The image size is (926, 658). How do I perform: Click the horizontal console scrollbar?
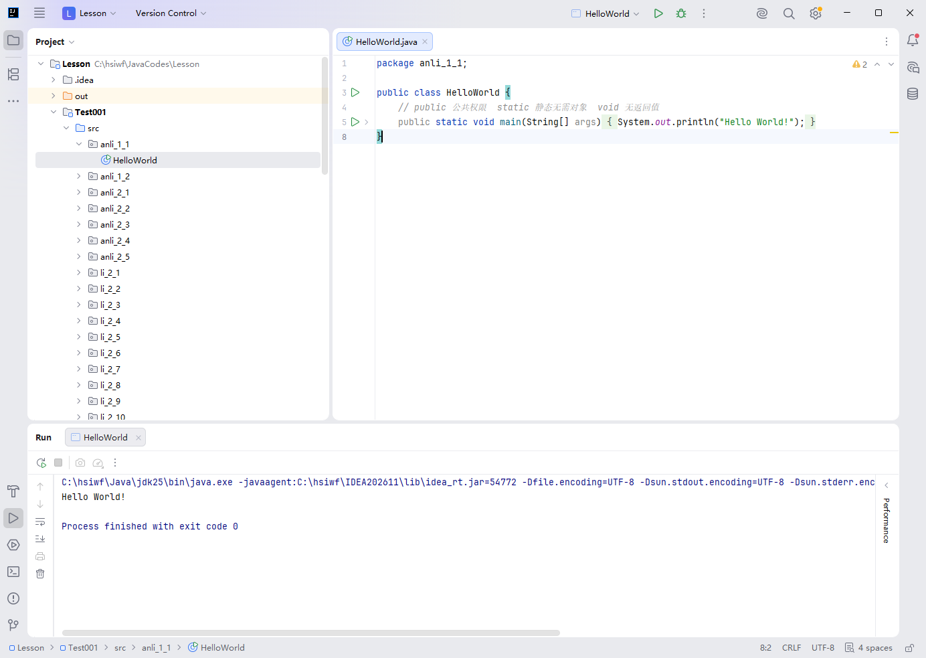311,633
